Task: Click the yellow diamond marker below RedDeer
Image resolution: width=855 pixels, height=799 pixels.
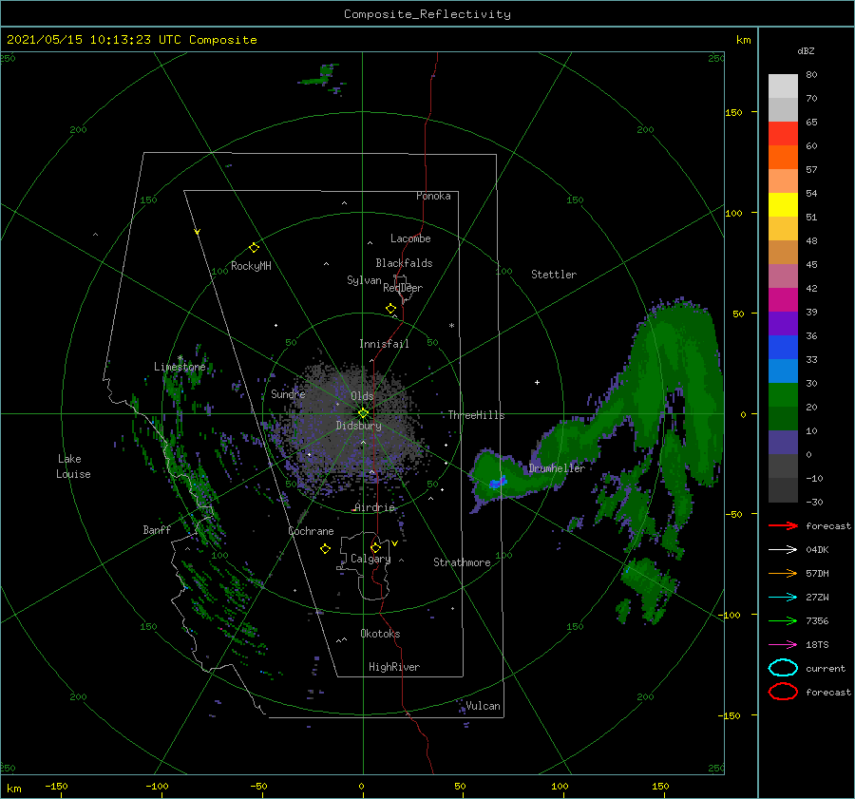Action: (391, 309)
